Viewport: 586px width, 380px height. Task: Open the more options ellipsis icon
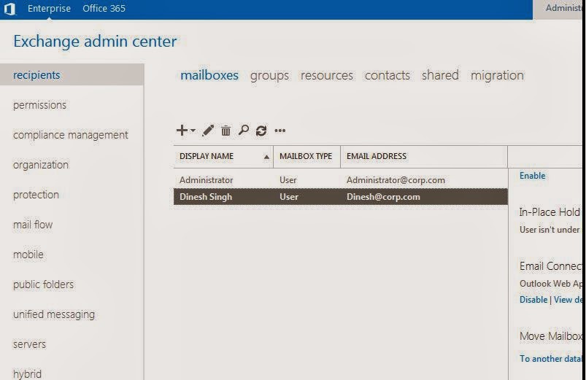pyautogui.click(x=280, y=131)
